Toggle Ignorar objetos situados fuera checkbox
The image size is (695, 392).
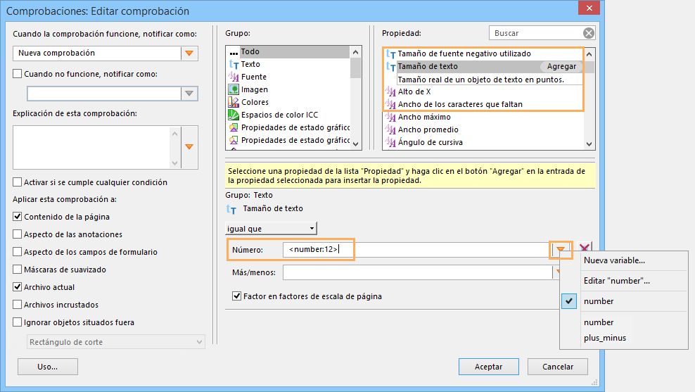(18, 322)
